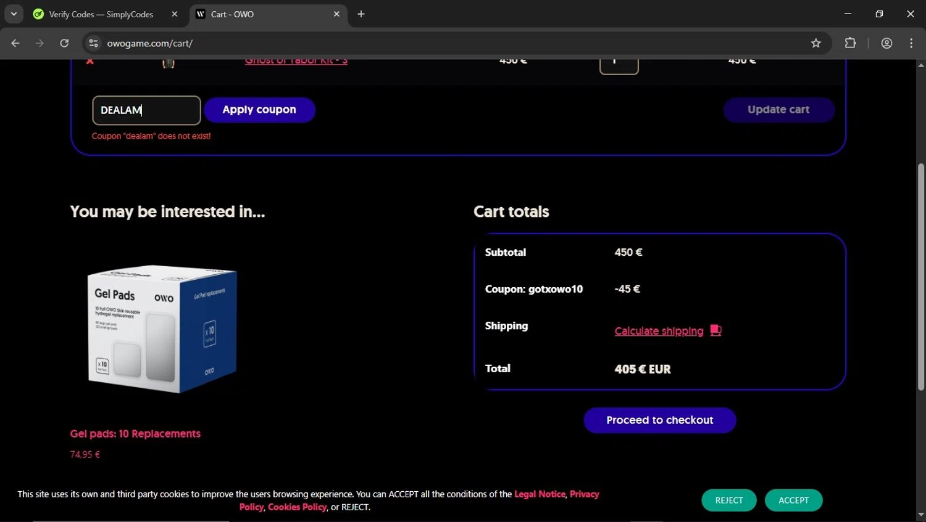This screenshot has height=522, width=926.
Task: Open the Legal Notice link
Action: [540, 494]
